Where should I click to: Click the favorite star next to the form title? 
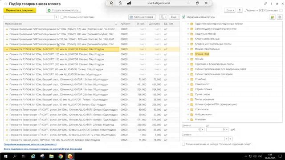[x=6, y=4]
